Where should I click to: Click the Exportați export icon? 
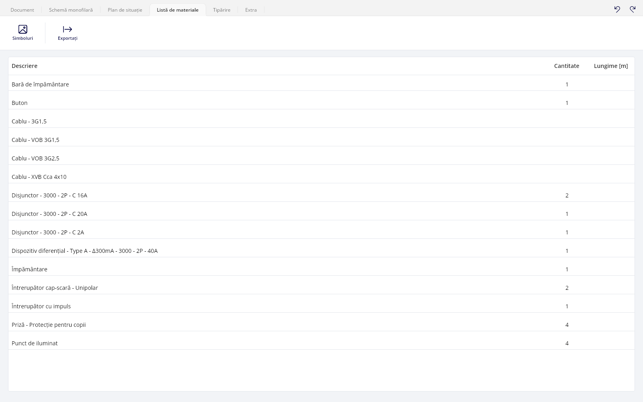point(68,29)
